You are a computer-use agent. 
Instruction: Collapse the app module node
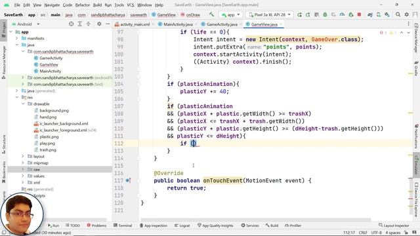[11, 32]
